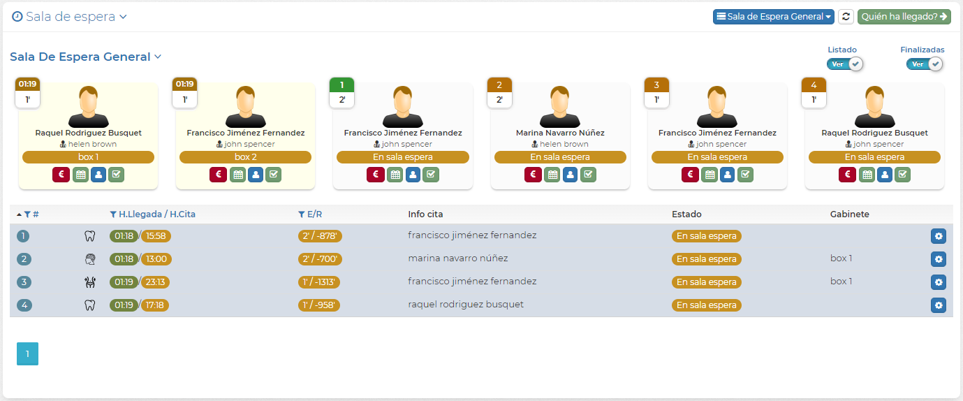Click checklist icon on card number 4
The image size is (963, 401).
[x=902, y=175]
